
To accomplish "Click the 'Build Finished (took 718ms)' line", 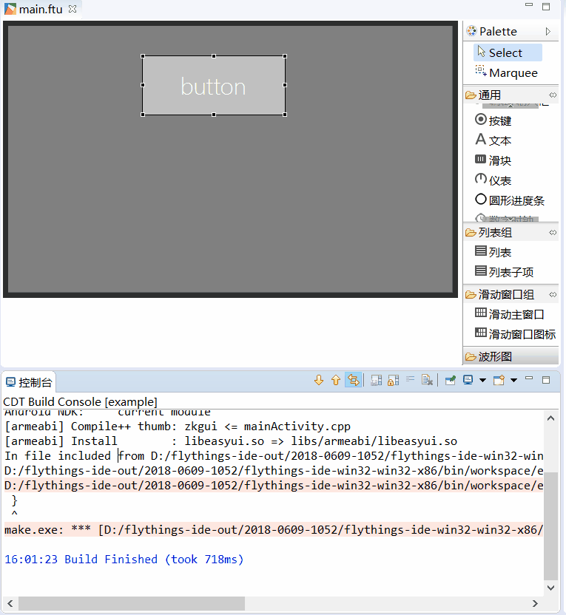I will [124, 559].
